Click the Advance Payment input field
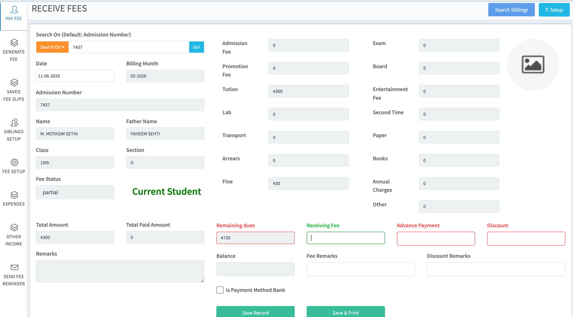 (x=436, y=239)
